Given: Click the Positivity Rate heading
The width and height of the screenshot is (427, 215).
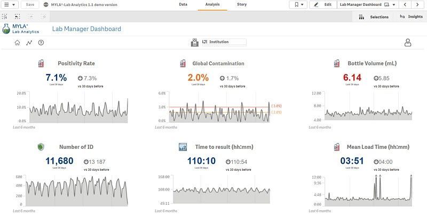Looking at the screenshot, I should [x=76, y=63].
